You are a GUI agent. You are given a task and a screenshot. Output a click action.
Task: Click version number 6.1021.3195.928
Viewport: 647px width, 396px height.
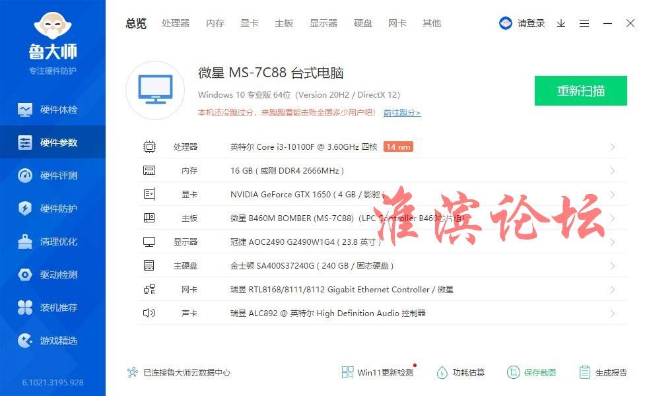(53, 382)
